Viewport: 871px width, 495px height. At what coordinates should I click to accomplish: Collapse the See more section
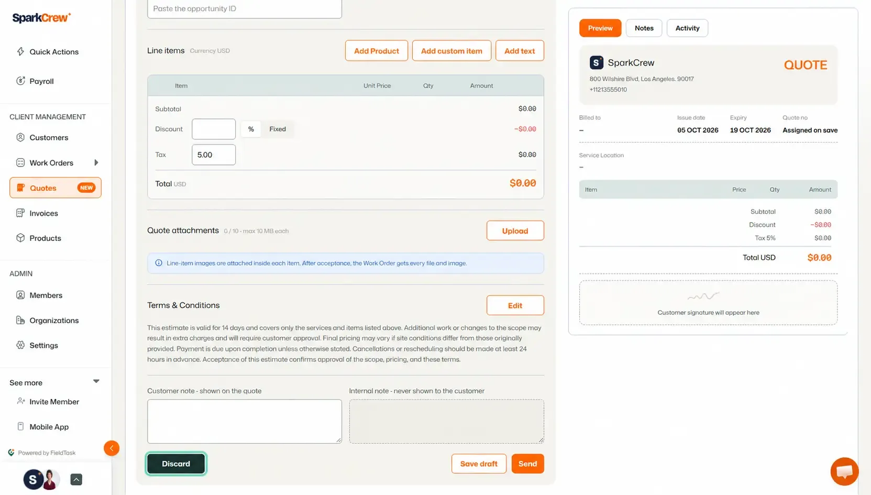[x=96, y=381]
